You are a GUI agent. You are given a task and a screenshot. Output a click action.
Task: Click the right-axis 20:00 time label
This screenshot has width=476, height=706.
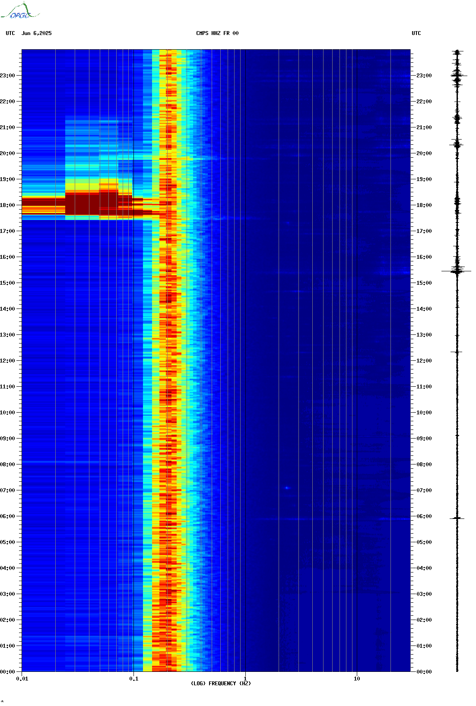[424, 153]
